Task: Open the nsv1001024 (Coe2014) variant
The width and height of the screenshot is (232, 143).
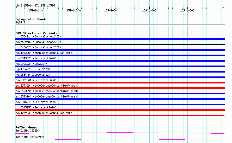Action: 31,64
